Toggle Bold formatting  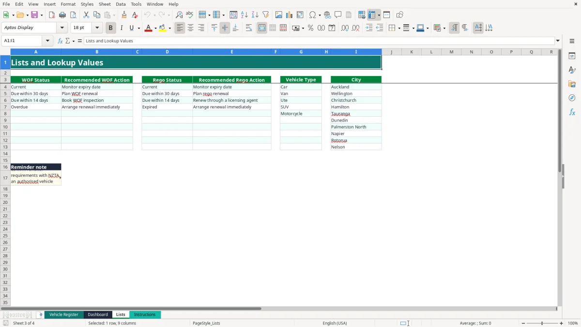110,28
